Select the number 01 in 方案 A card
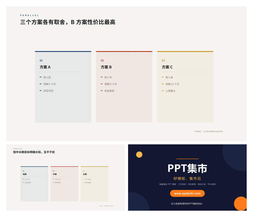The width and height of the screenshot is (253, 217). pos(41,60)
